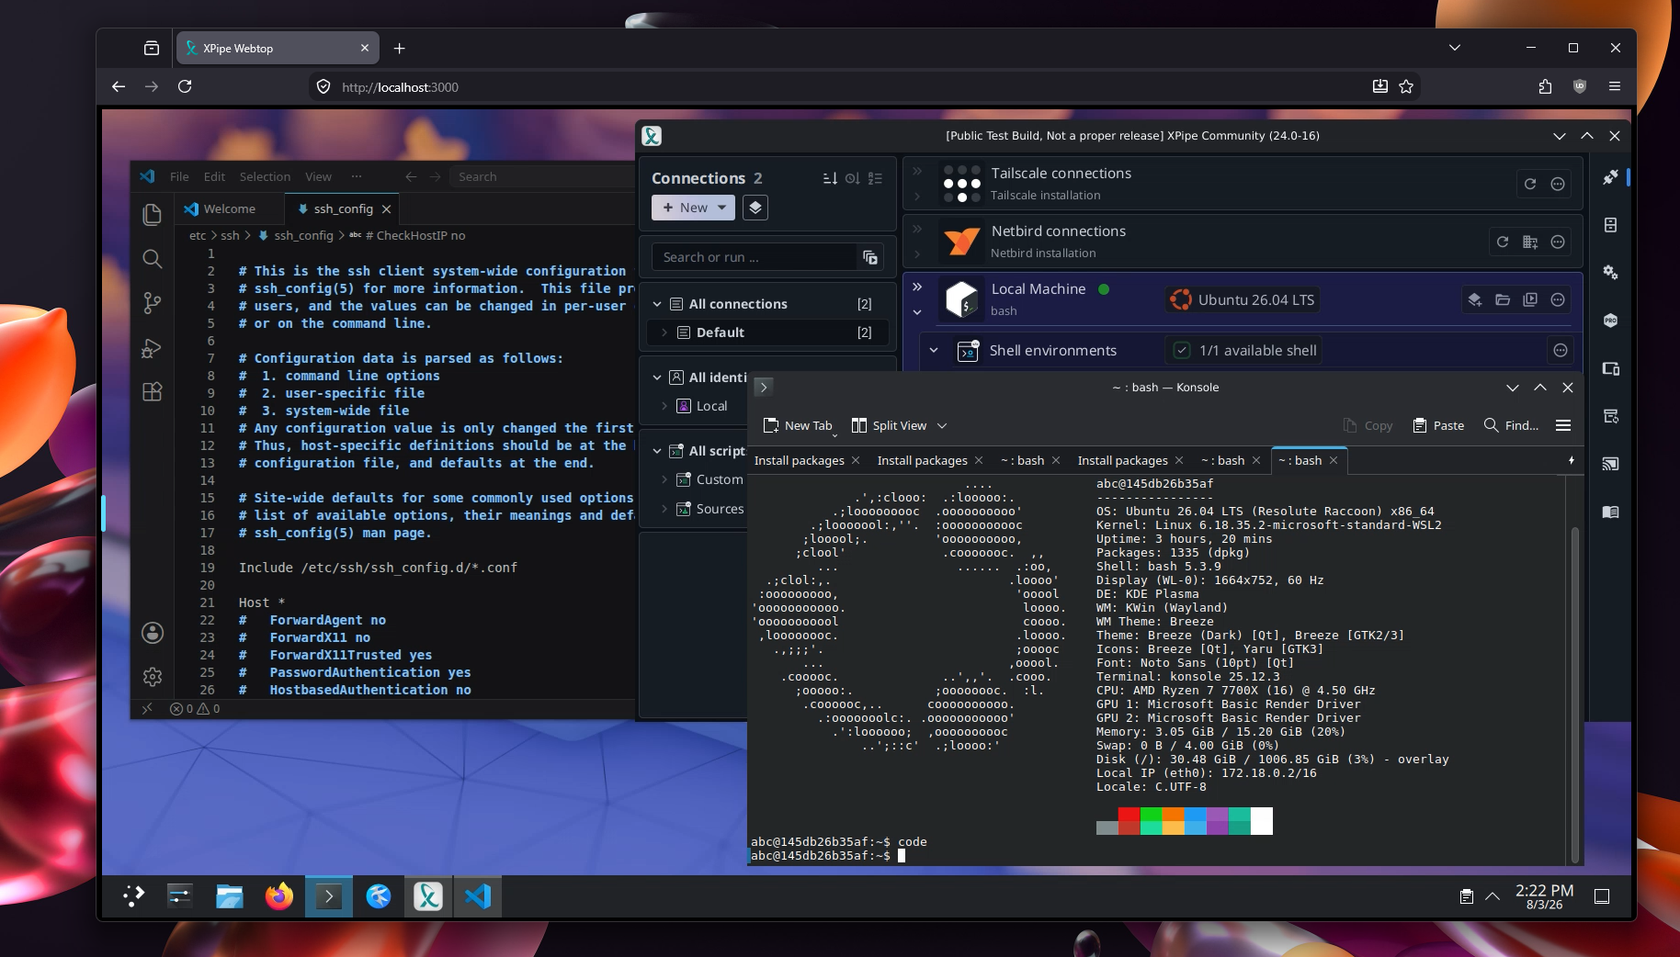Collapse All connections category
This screenshot has width=1680, height=957.
pyautogui.click(x=657, y=304)
